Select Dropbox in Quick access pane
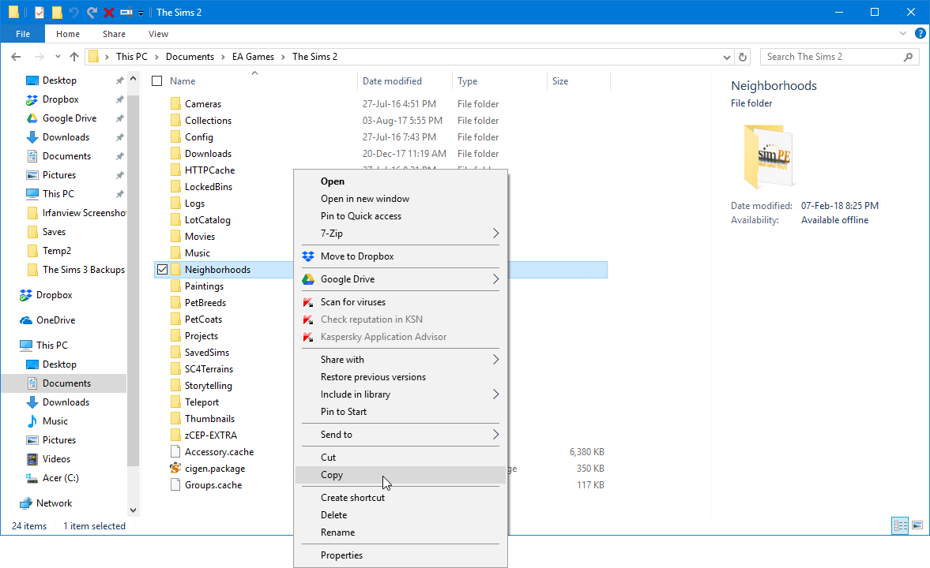930x568 pixels. [x=61, y=99]
